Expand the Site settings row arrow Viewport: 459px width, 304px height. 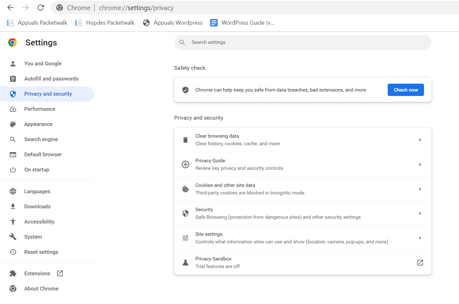420,238
